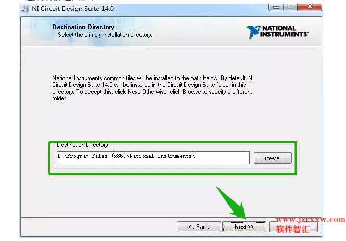Click the 'Destination Directory' heading text
The height and width of the screenshot is (241, 346).
tap(83, 27)
